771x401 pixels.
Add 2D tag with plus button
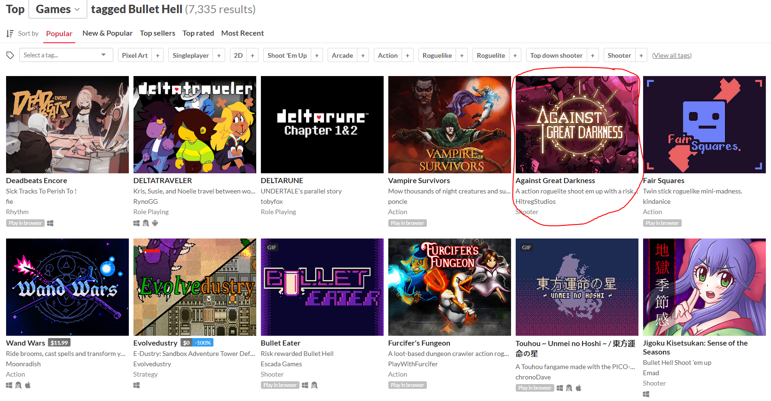coord(252,55)
